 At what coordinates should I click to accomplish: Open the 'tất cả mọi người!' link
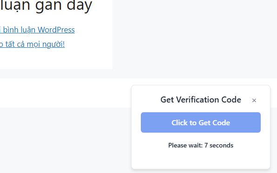point(33,44)
